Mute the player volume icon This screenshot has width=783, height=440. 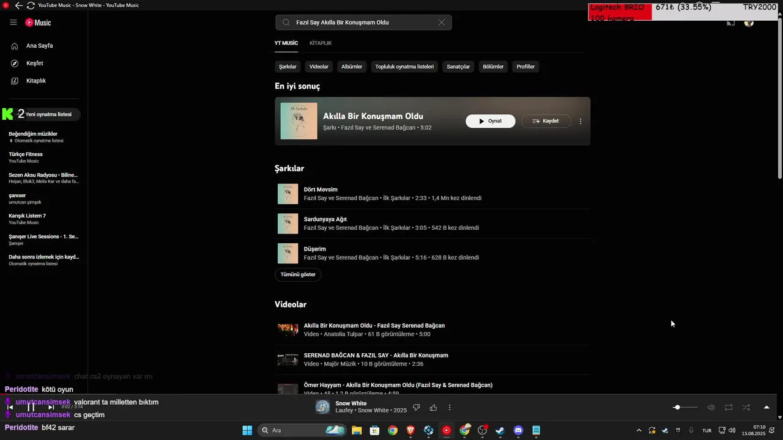click(x=711, y=407)
